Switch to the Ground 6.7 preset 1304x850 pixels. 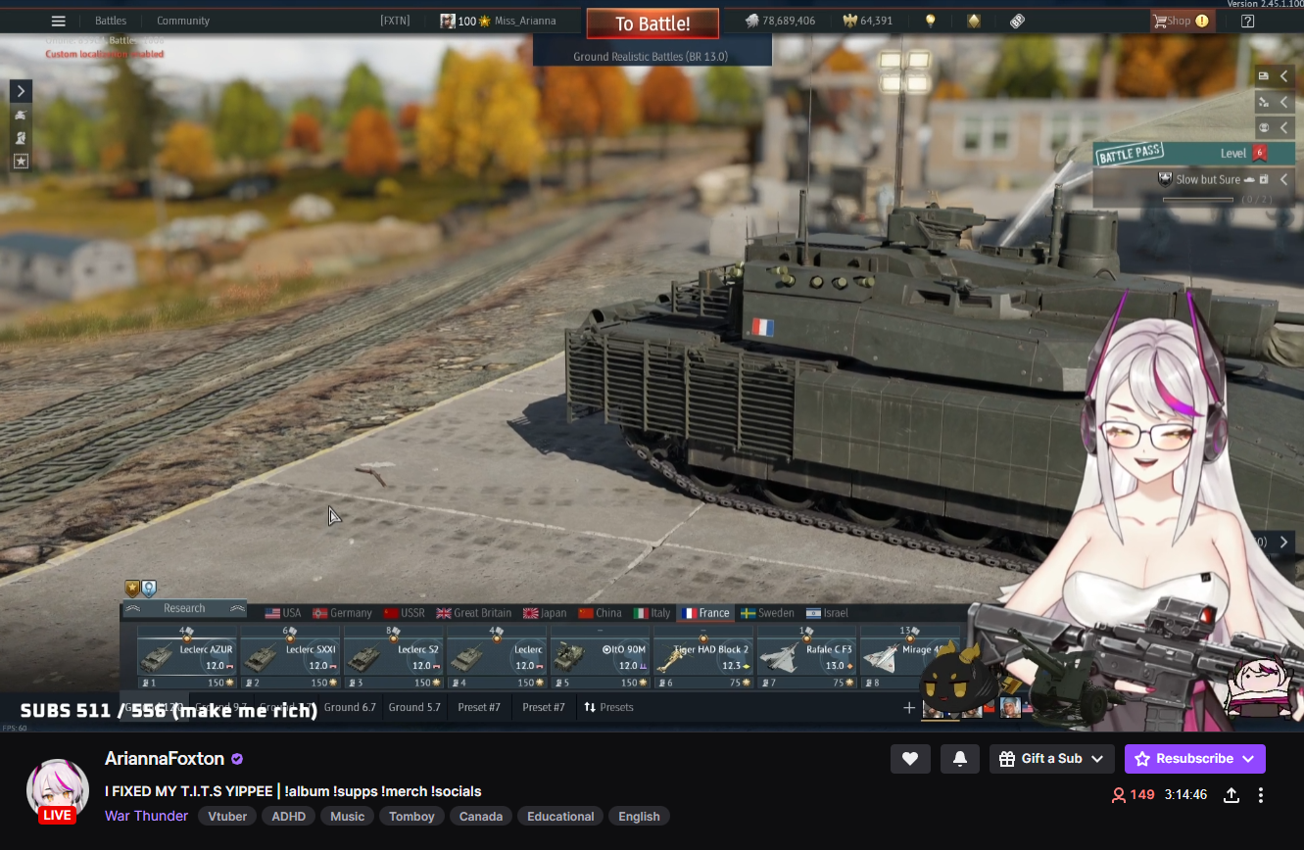(350, 707)
